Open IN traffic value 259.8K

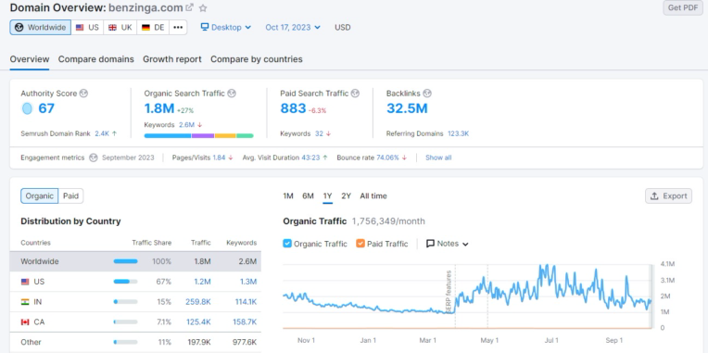click(x=198, y=302)
